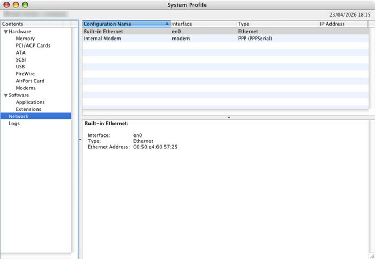Click the Built-in Ethernet detail heading
This screenshot has width=375, height=259.
(107, 123)
